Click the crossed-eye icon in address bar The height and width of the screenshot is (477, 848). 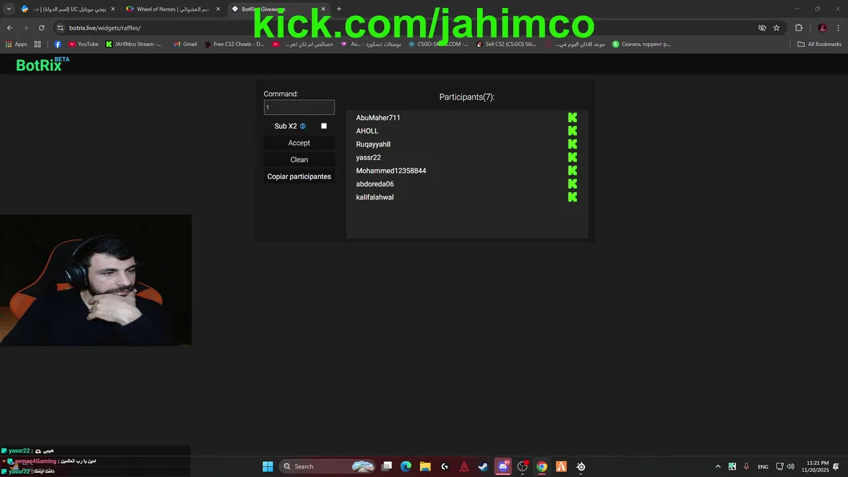pyautogui.click(x=762, y=28)
